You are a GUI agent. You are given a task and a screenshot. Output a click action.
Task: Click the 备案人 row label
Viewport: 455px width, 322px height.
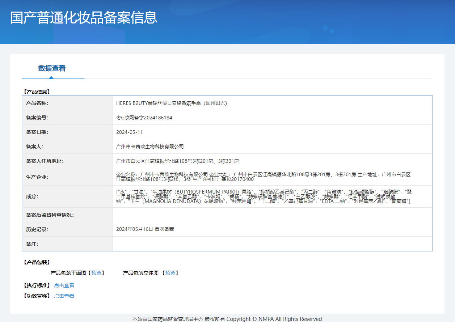pyautogui.click(x=34, y=147)
